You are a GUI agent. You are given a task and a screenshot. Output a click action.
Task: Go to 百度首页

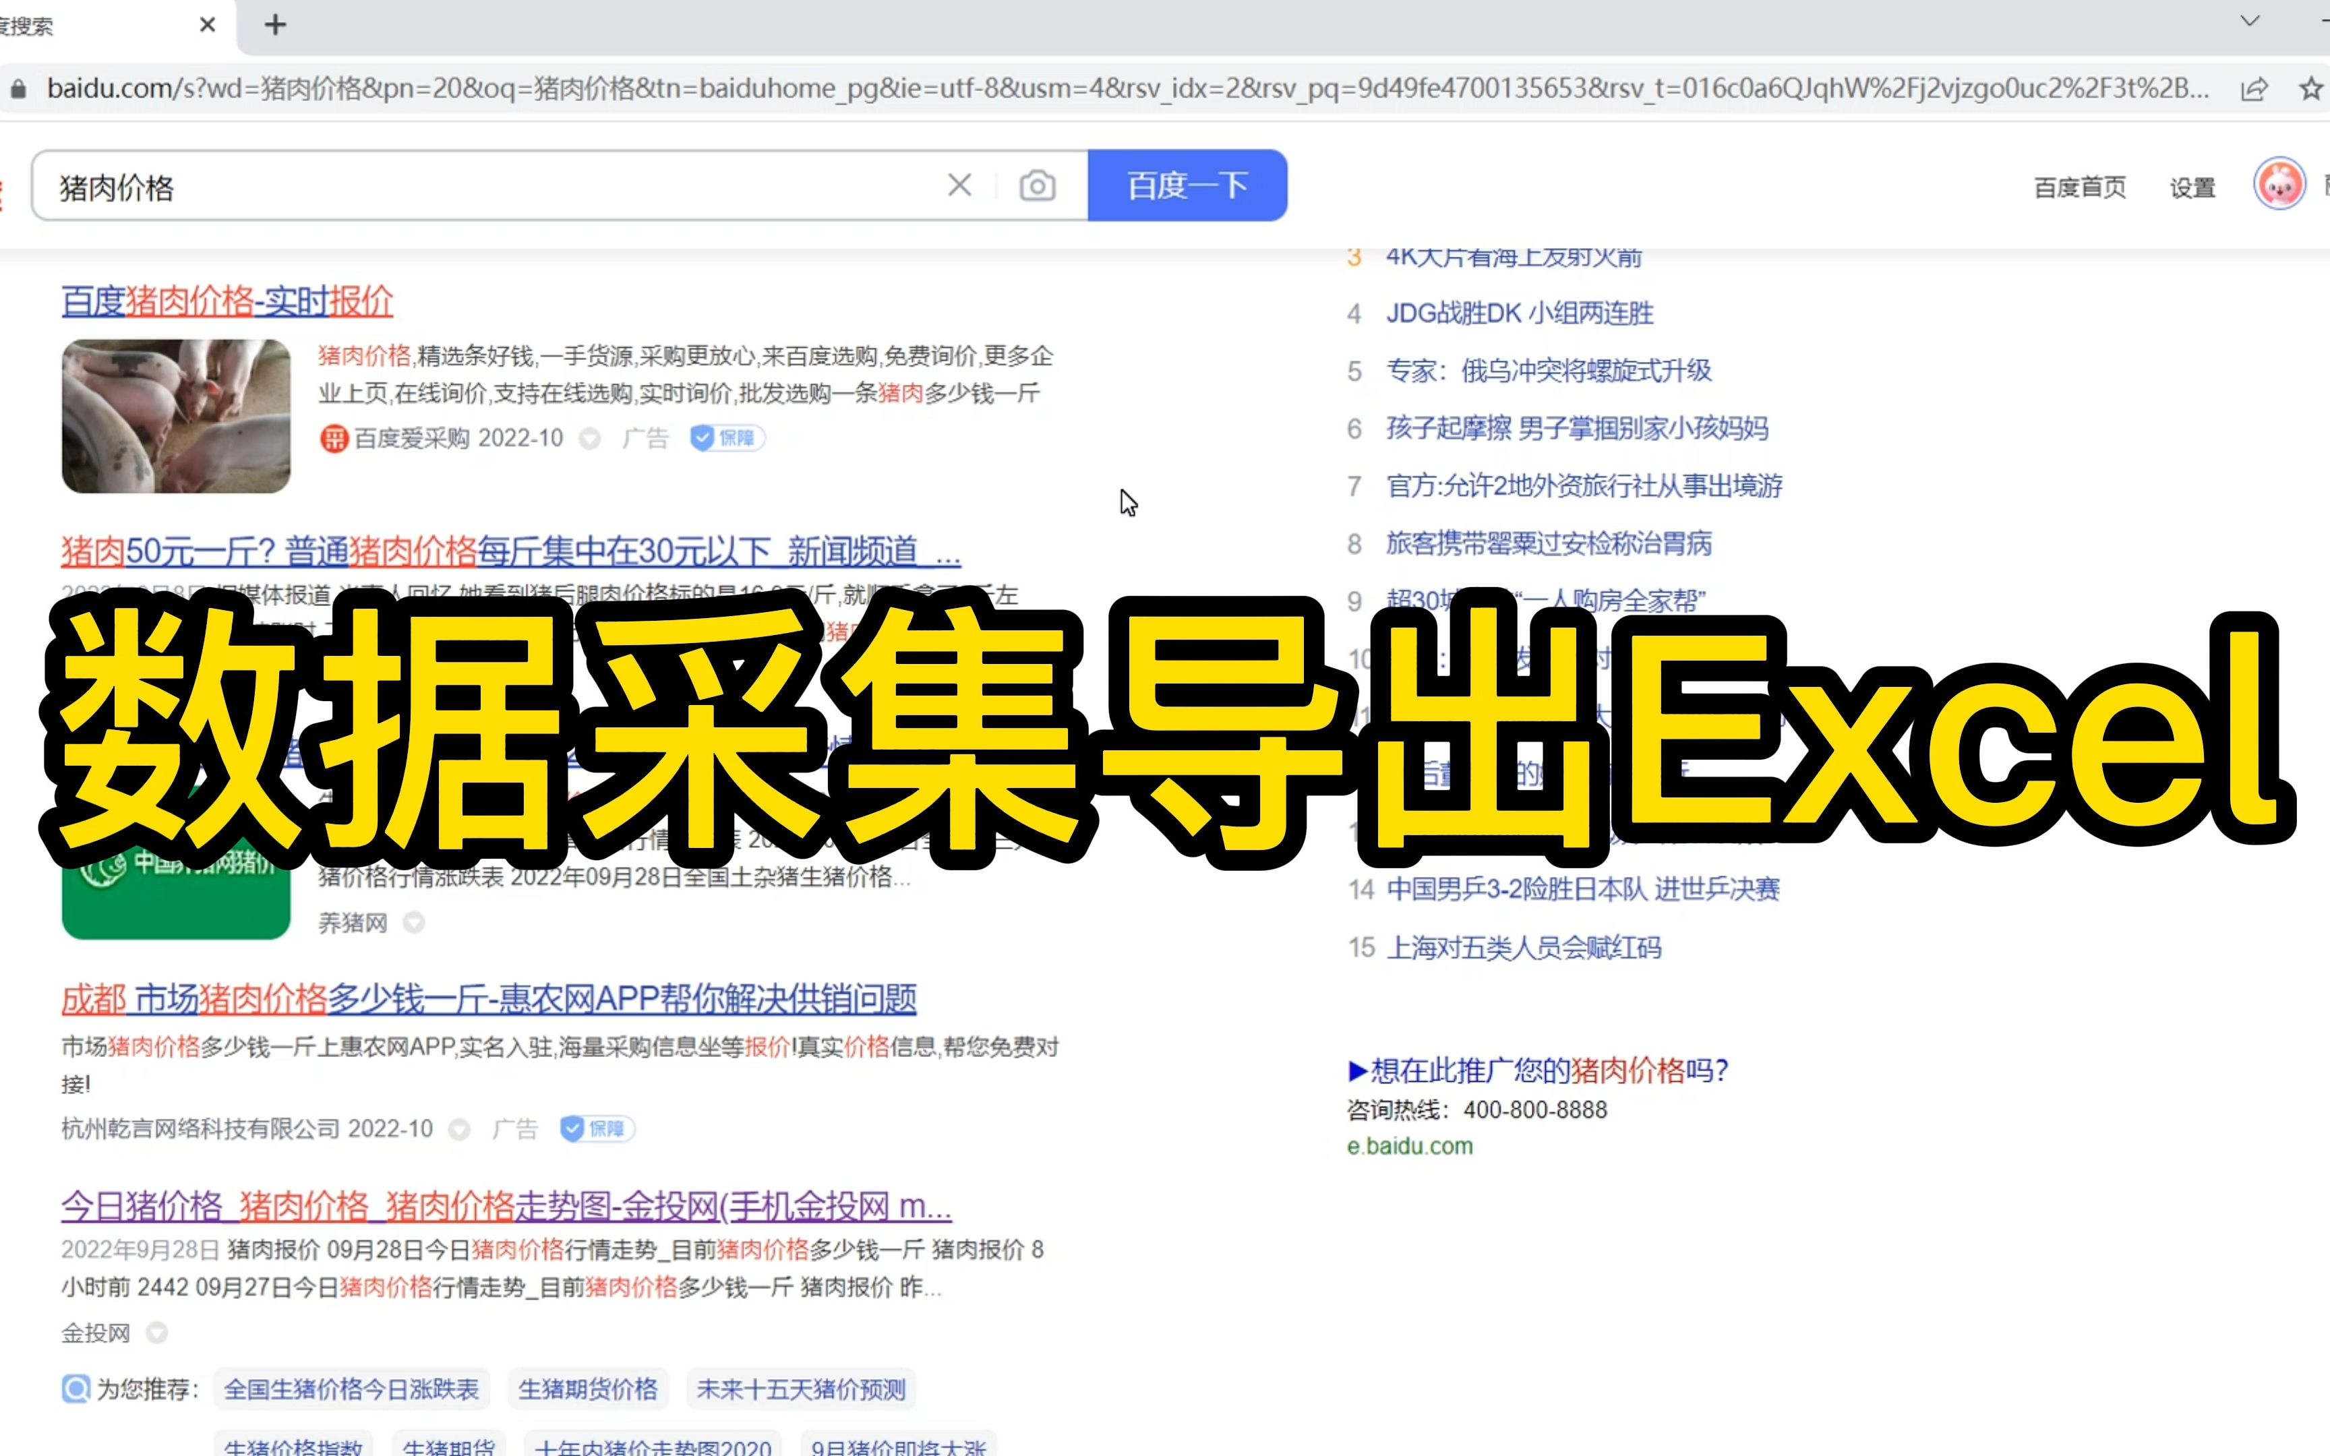tap(2080, 187)
